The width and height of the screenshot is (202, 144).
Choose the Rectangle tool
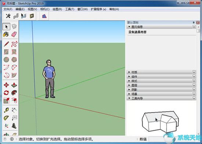tap(6, 52)
